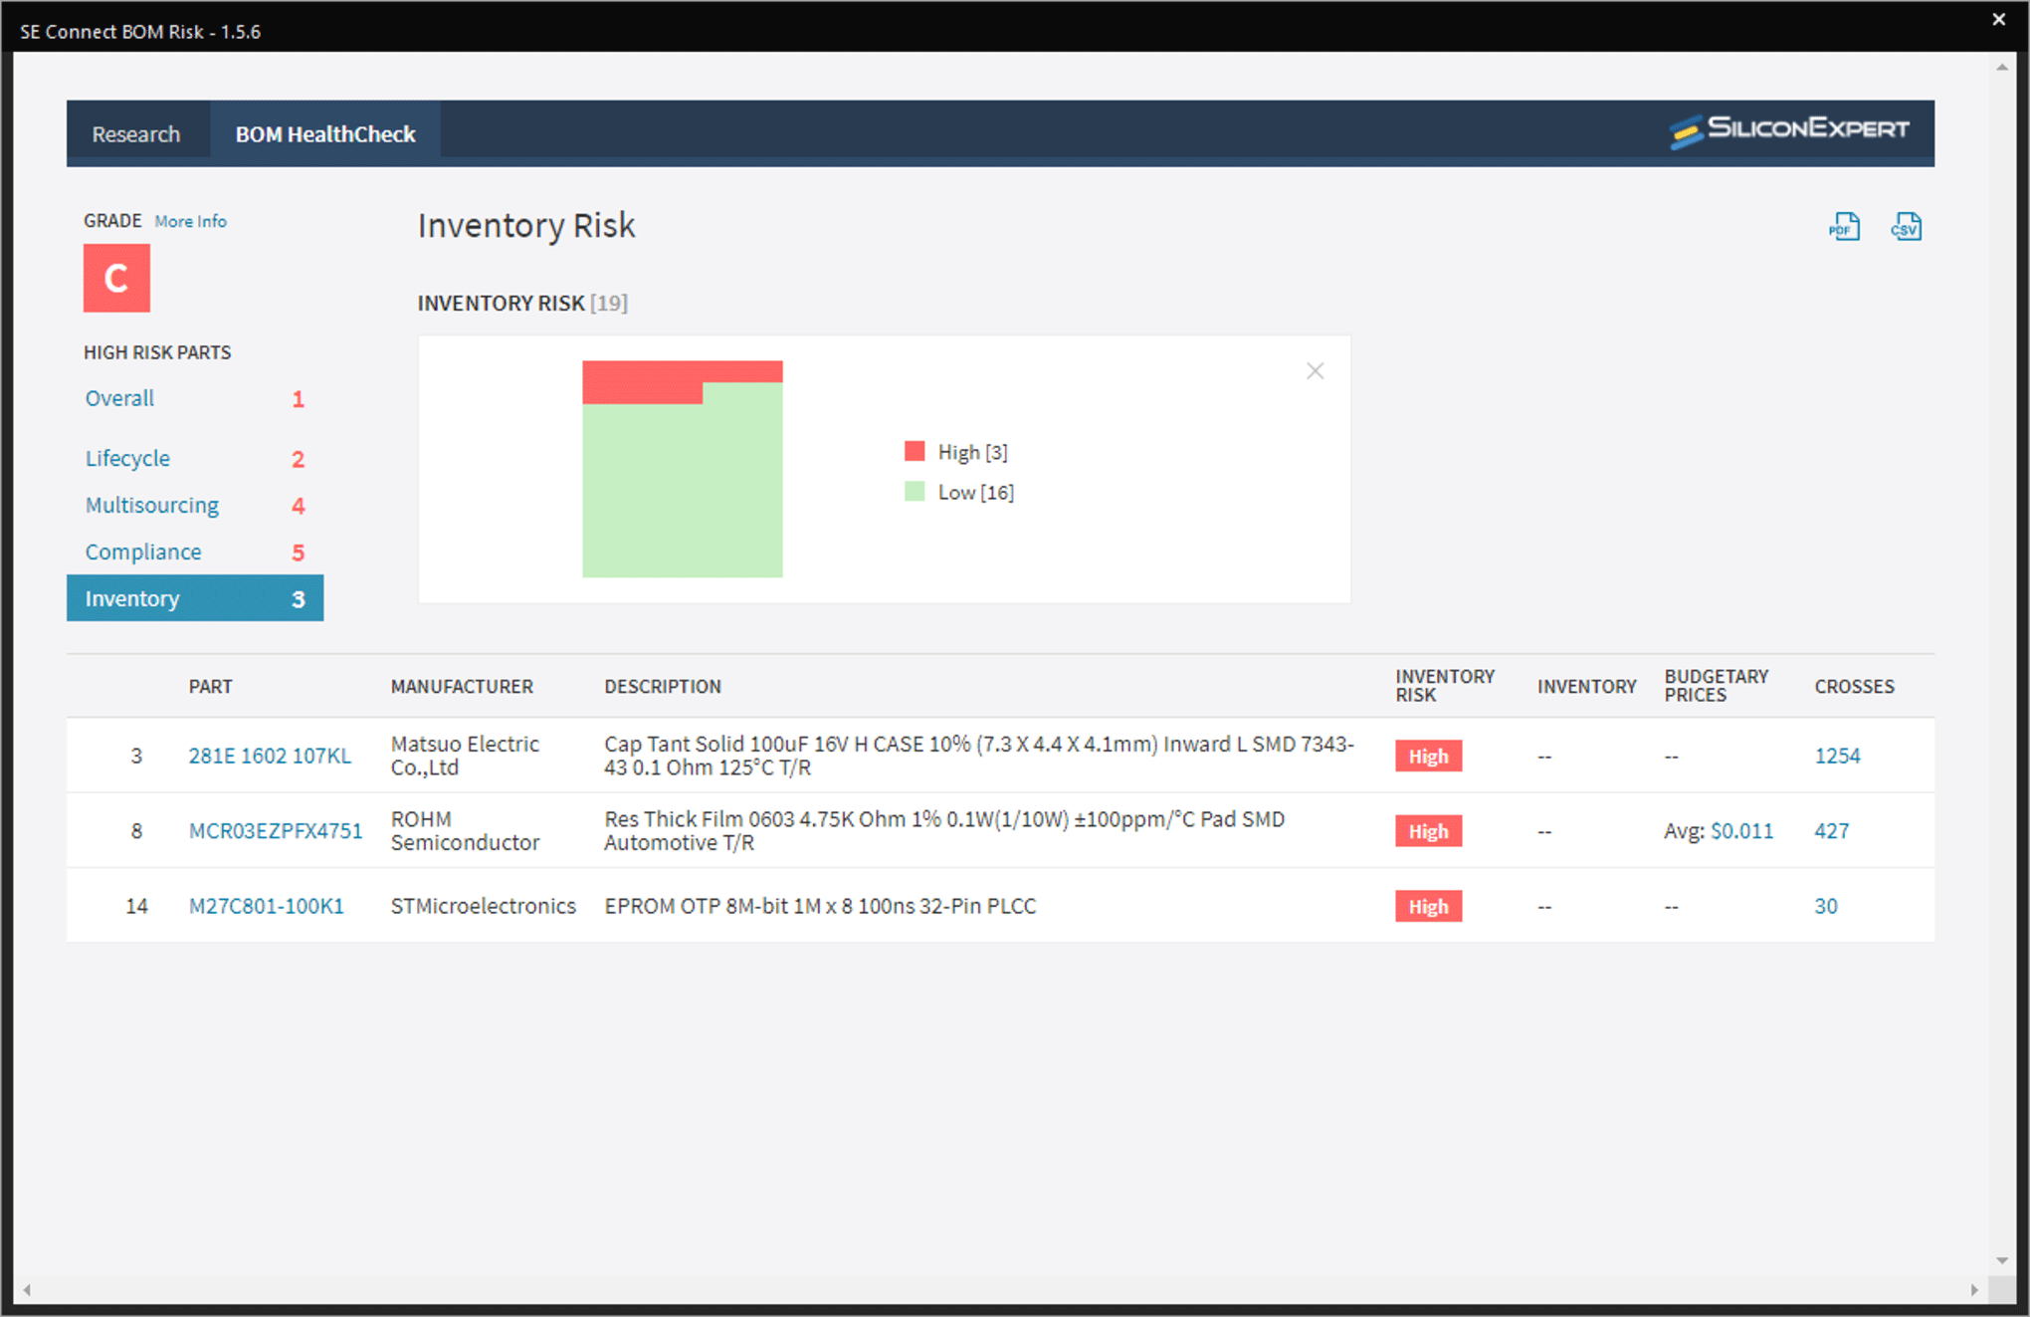Open the Lifecycle risk category

[x=127, y=458]
